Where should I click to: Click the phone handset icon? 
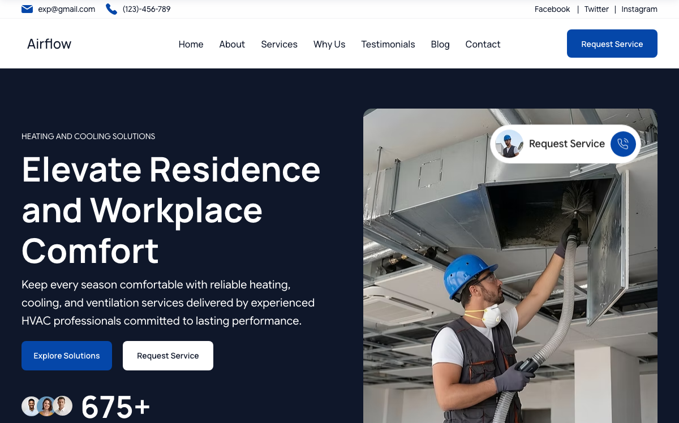tap(111, 9)
